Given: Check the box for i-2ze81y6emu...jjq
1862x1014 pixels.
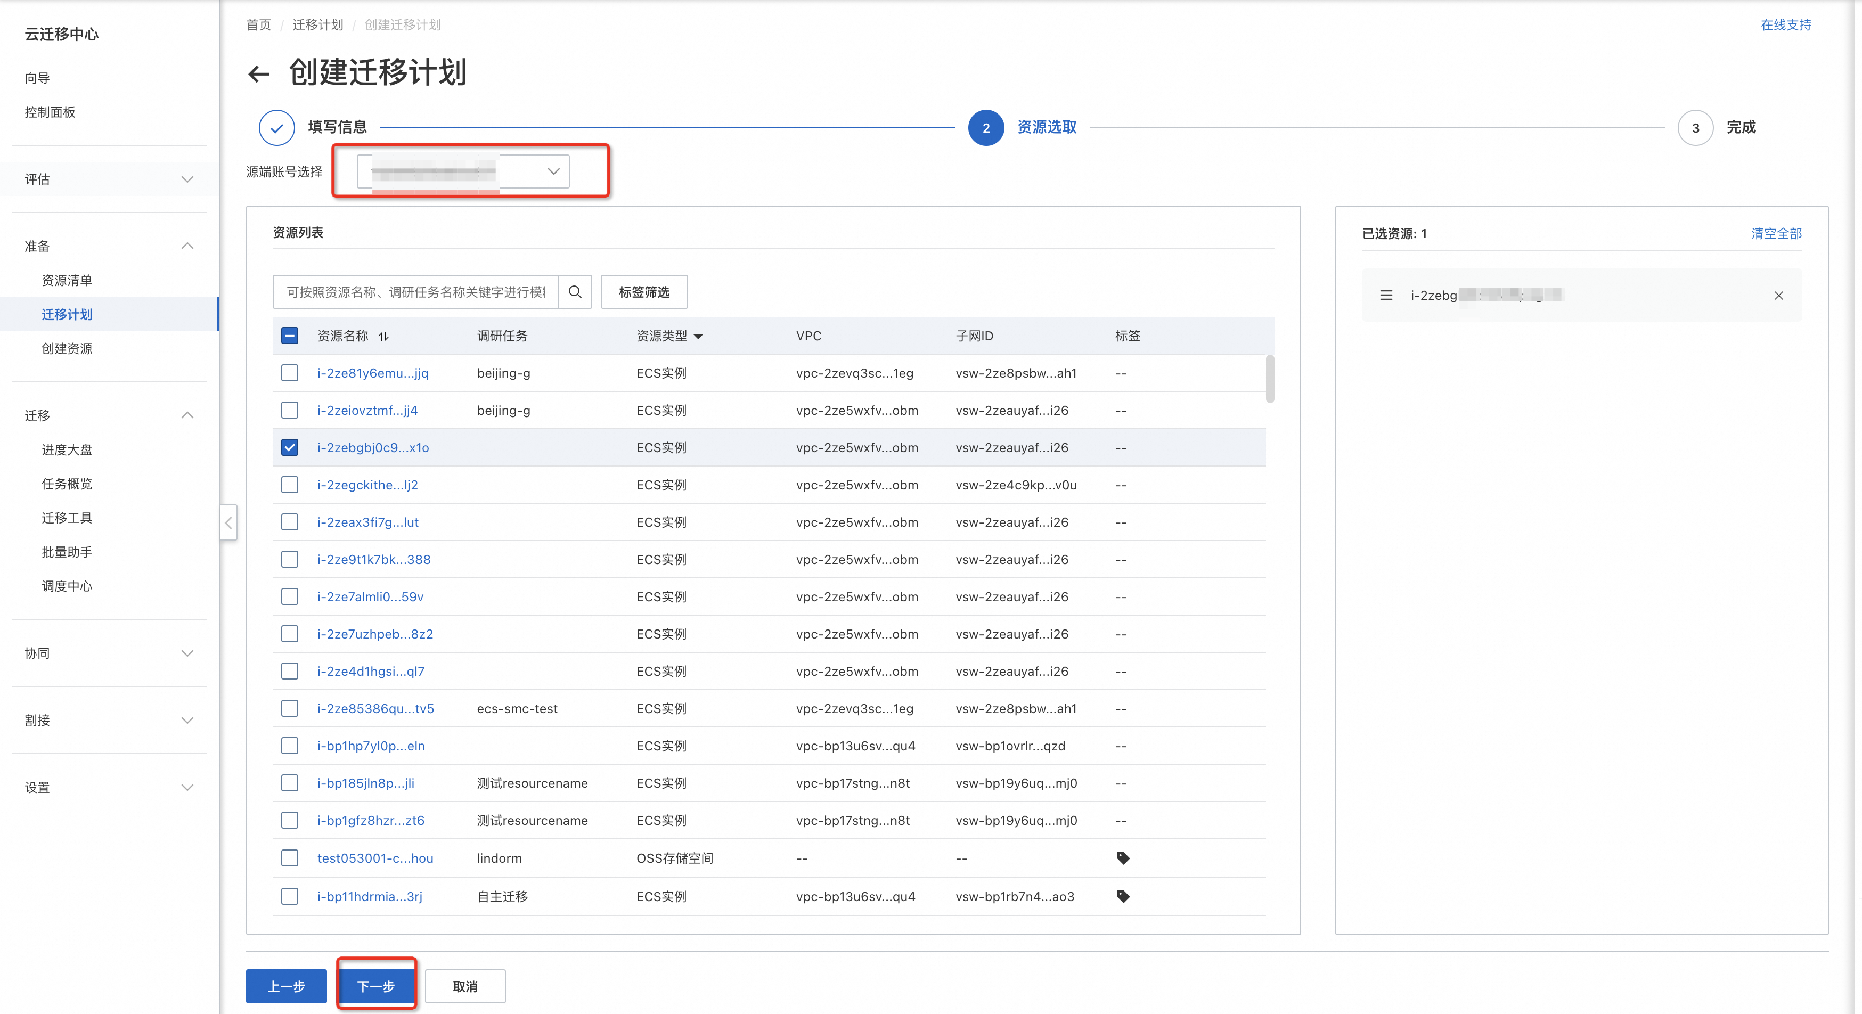Looking at the screenshot, I should (290, 373).
